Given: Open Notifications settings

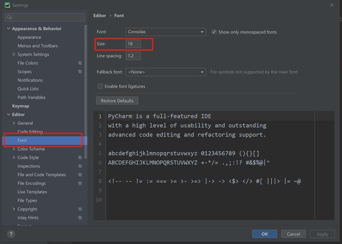Looking at the screenshot, I should coord(30,80).
